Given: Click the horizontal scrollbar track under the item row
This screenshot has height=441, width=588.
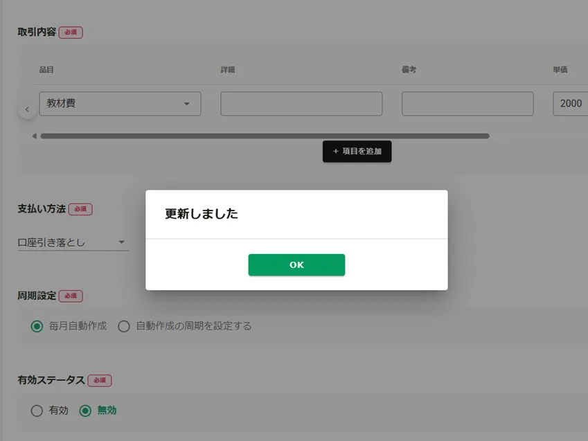Looking at the screenshot, I should (265, 136).
